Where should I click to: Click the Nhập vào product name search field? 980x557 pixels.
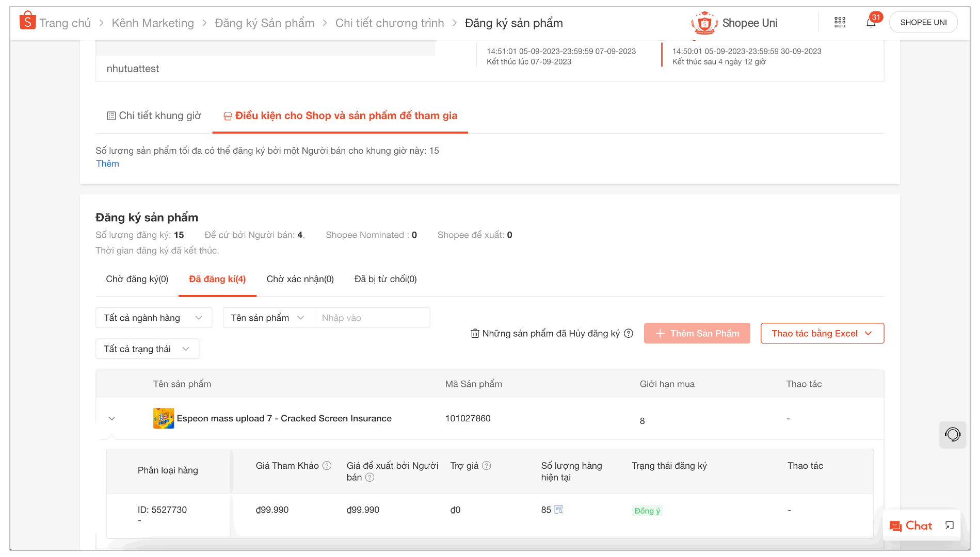point(372,318)
